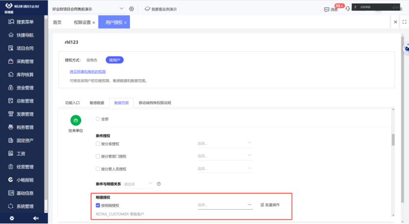Click ellipsis in 按明细授权 selector
Viewport: 409px width, 224px height.
[250, 205]
